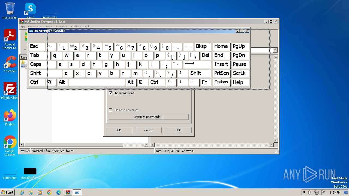Open the Start menu
The width and height of the screenshot is (349, 196).
click(x=8, y=192)
